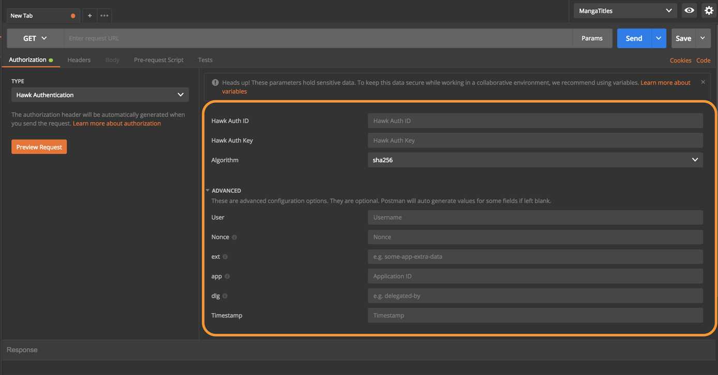Open the Code link
The height and width of the screenshot is (375, 718).
pos(703,60)
